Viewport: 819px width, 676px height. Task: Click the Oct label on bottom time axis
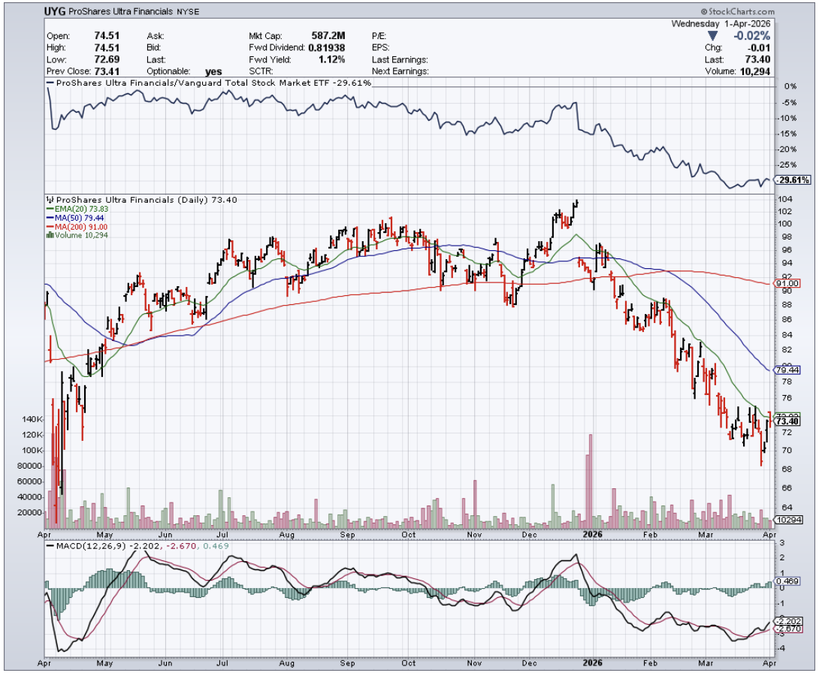coord(409,536)
